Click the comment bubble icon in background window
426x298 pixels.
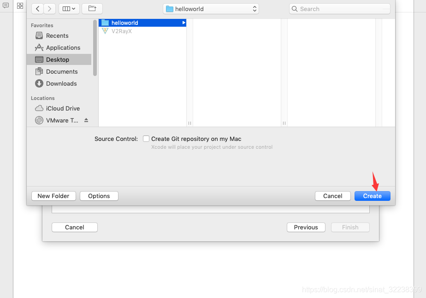coord(6,6)
